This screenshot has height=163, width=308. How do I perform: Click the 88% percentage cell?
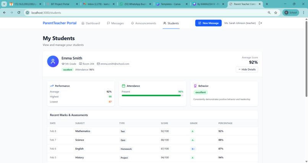(221, 140)
